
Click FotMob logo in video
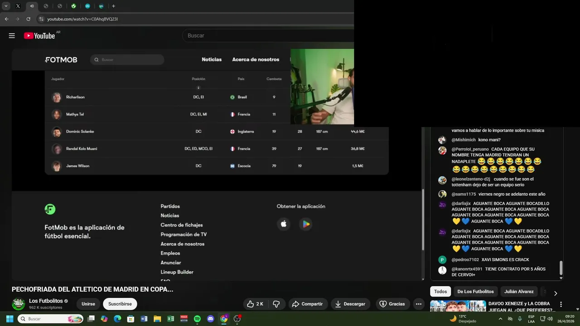(x=61, y=60)
